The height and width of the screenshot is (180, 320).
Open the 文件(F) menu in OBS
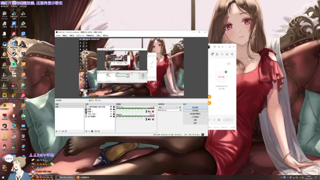[58, 36]
